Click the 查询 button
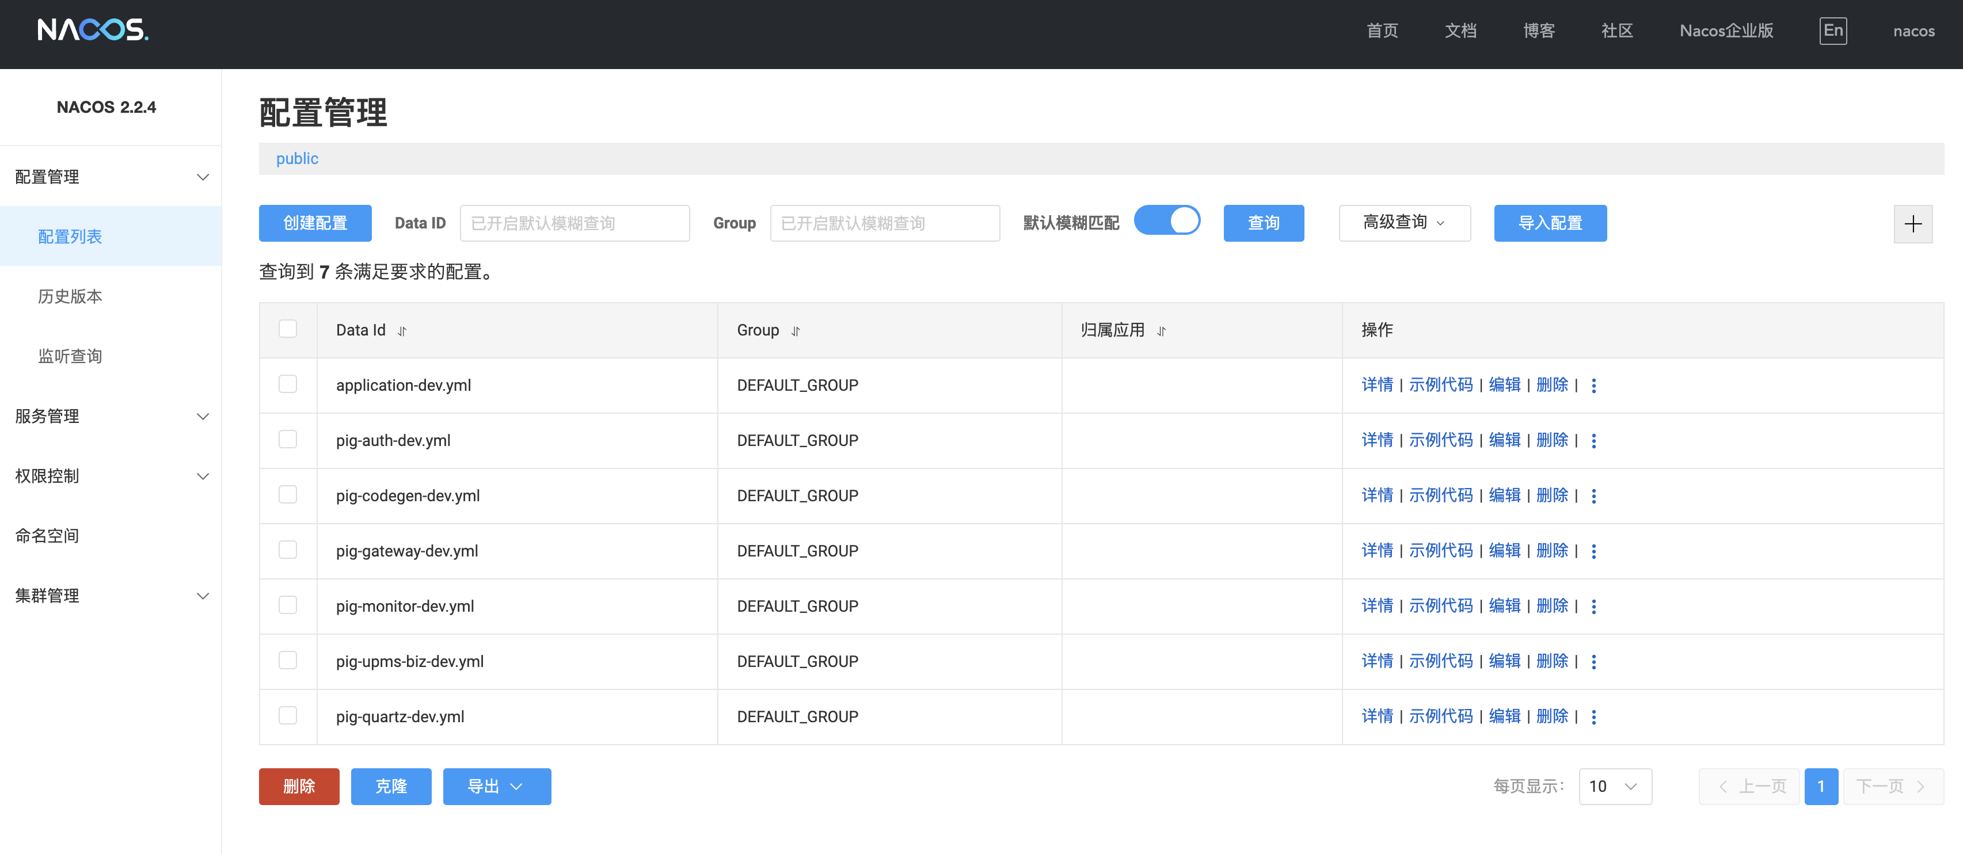This screenshot has height=854, width=1963. (x=1264, y=223)
